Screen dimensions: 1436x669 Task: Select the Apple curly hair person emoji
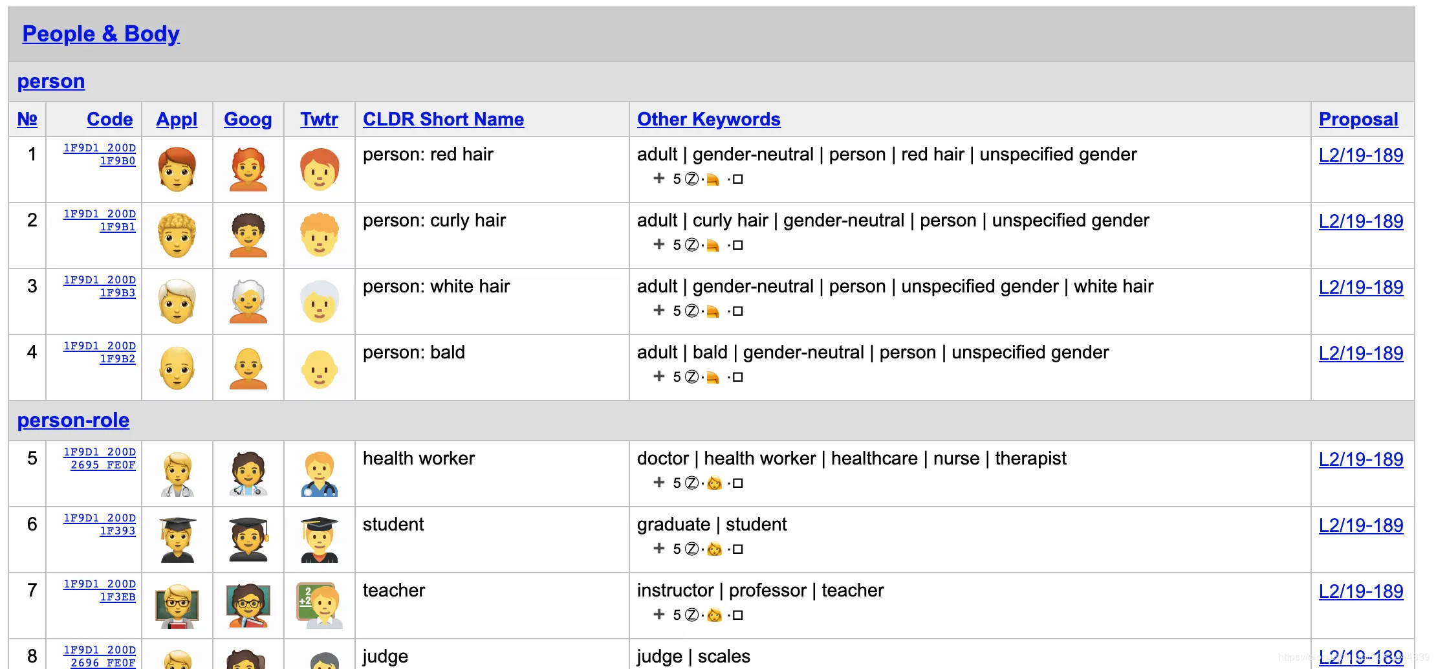pos(177,236)
